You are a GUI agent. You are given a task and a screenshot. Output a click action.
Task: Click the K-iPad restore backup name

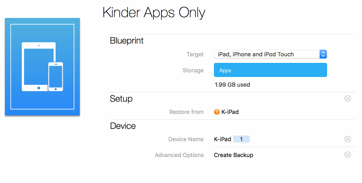coord(230,112)
